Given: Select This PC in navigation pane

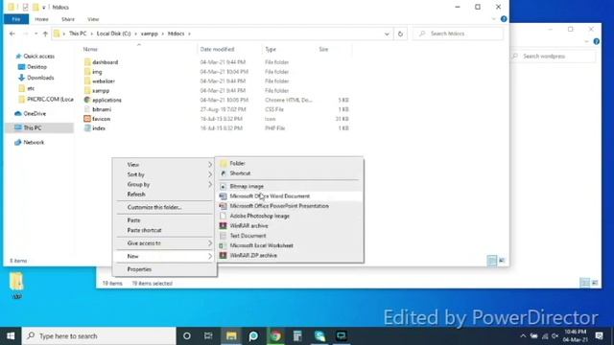Looking at the screenshot, I should [x=39, y=127].
